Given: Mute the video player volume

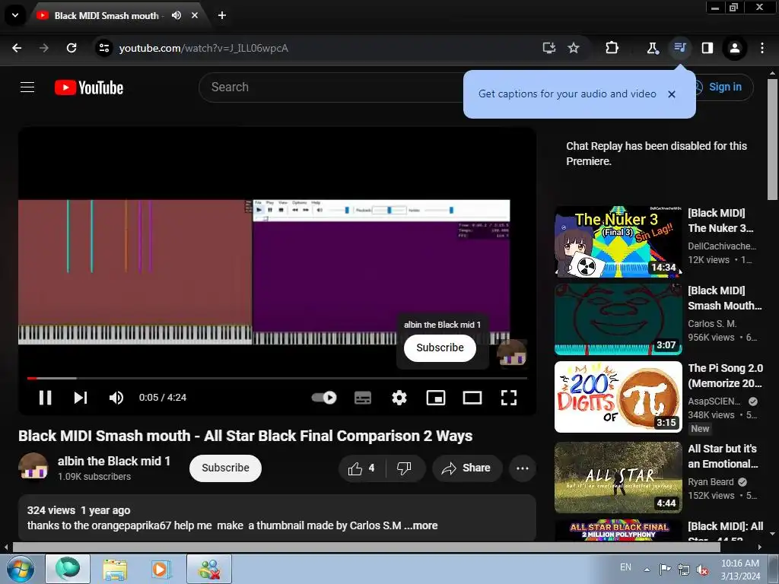Looking at the screenshot, I should [x=116, y=397].
